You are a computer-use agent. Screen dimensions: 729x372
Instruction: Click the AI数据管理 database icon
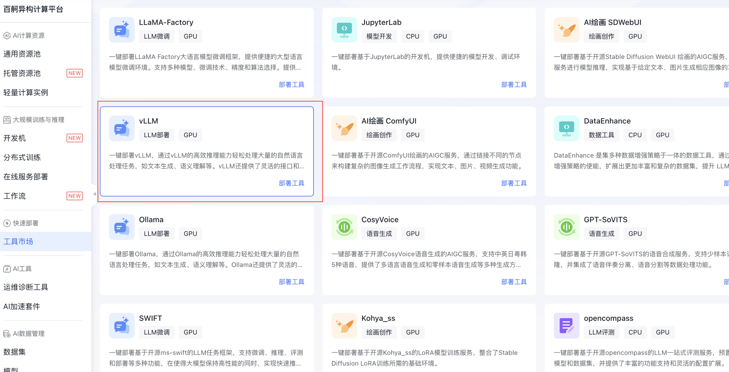coord(7,334)
